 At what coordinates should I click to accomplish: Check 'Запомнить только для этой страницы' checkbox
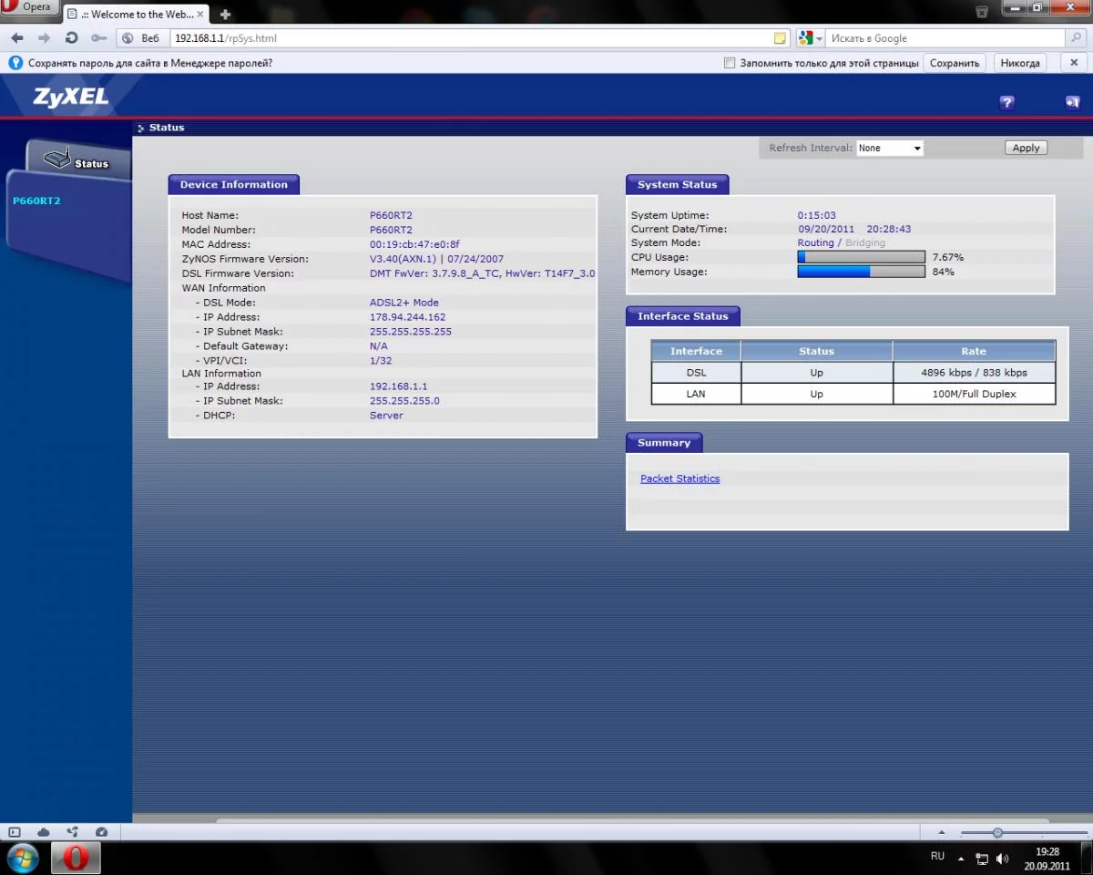point(729,63)
